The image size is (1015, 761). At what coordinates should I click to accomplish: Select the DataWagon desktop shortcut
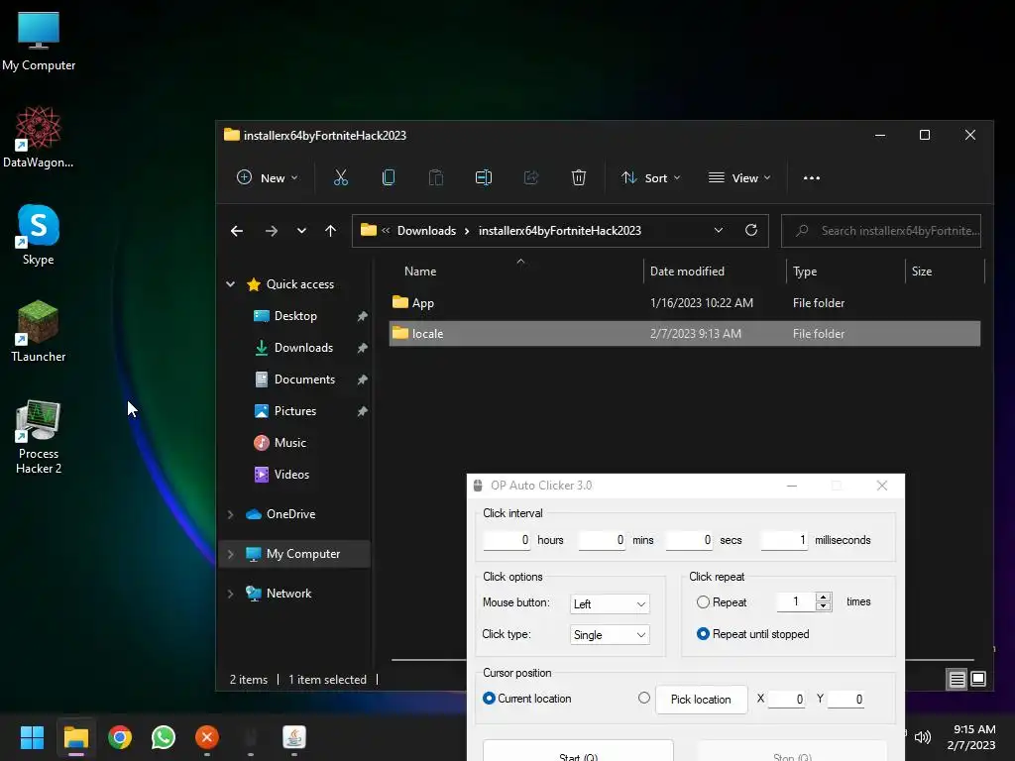[39, 137]
